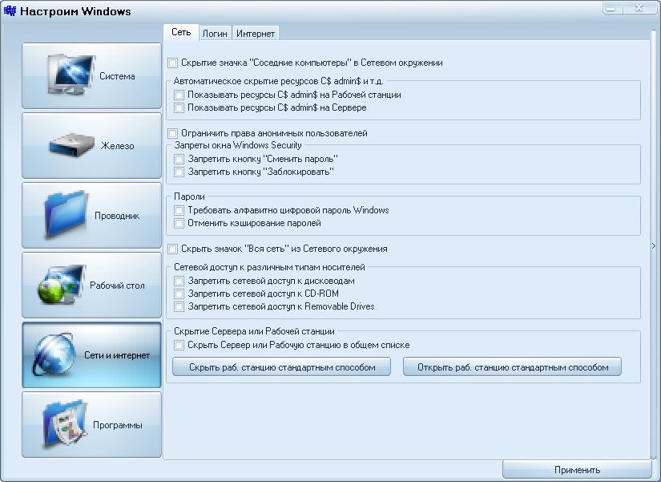Expand the side panel arrow on right edge
The width and height of the screenshot is (661, 482).
click(x=654, y=245)
